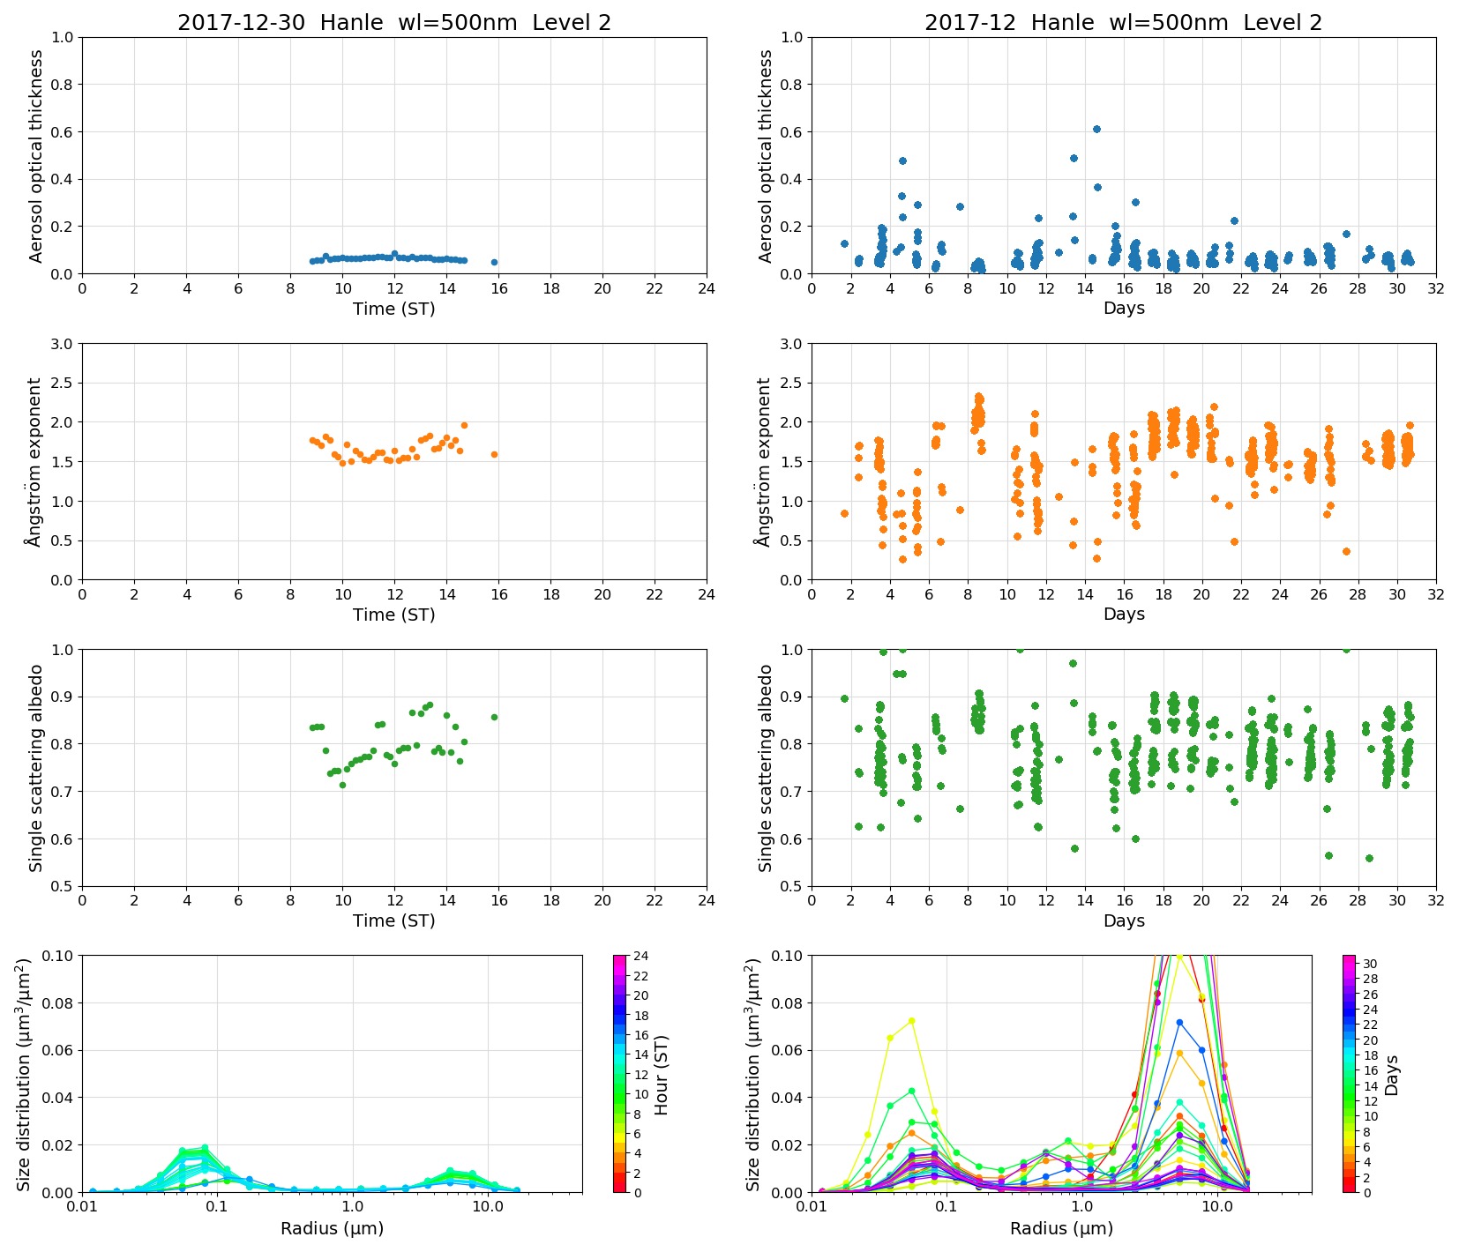Click "Radius (µm)" label under monthly size distribution
The width and height of the screenshot is (1459, 1252).
[1061, 1228]
